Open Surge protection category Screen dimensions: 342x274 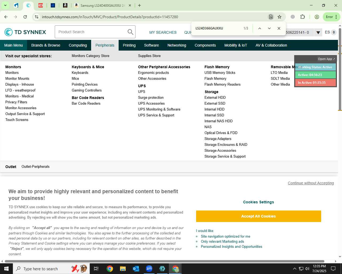(151, 98)
